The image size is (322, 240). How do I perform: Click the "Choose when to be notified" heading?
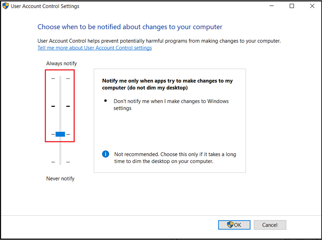(130, 27)
